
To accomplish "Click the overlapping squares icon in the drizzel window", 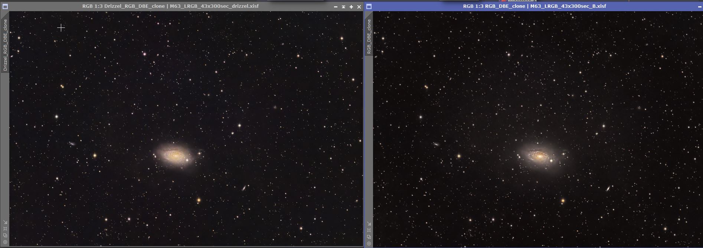I will click(x=5, y=235).
